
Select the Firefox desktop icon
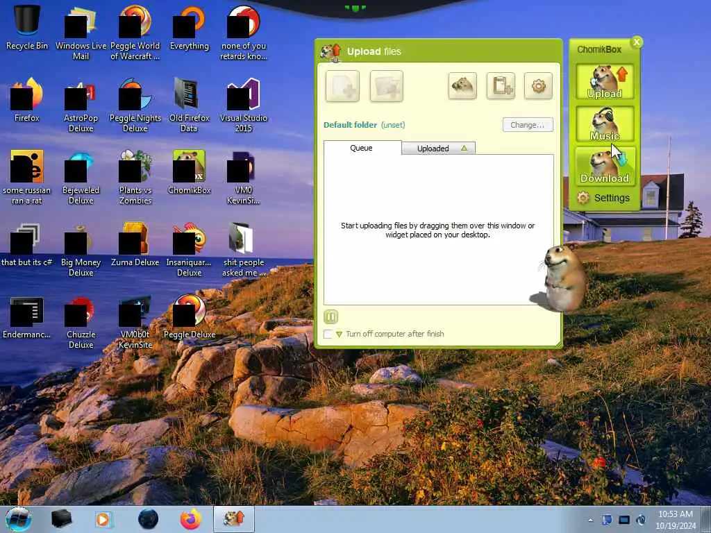point(27,100)
